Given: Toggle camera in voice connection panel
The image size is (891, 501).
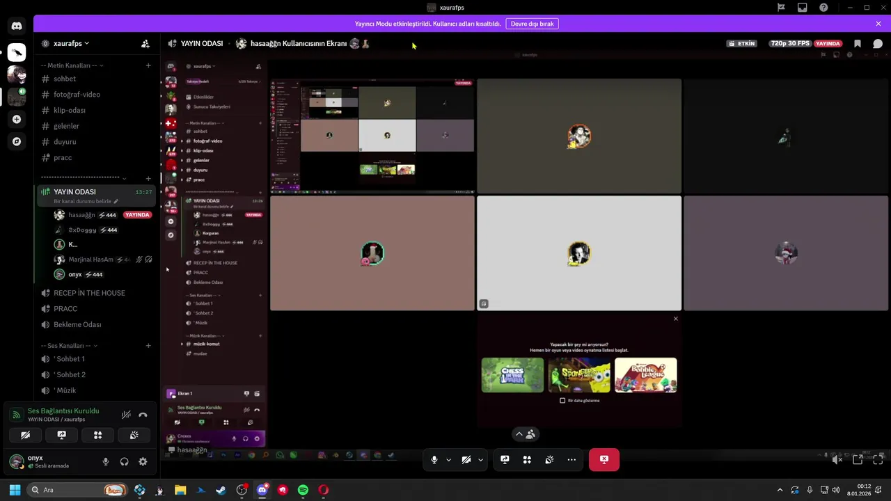Looking at the screenshot, I should (25, 435).
